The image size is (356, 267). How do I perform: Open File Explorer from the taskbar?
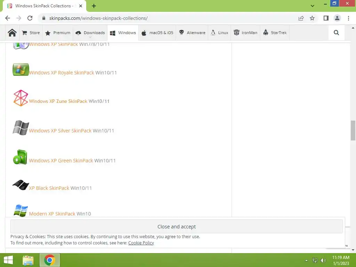coord(28,260)
